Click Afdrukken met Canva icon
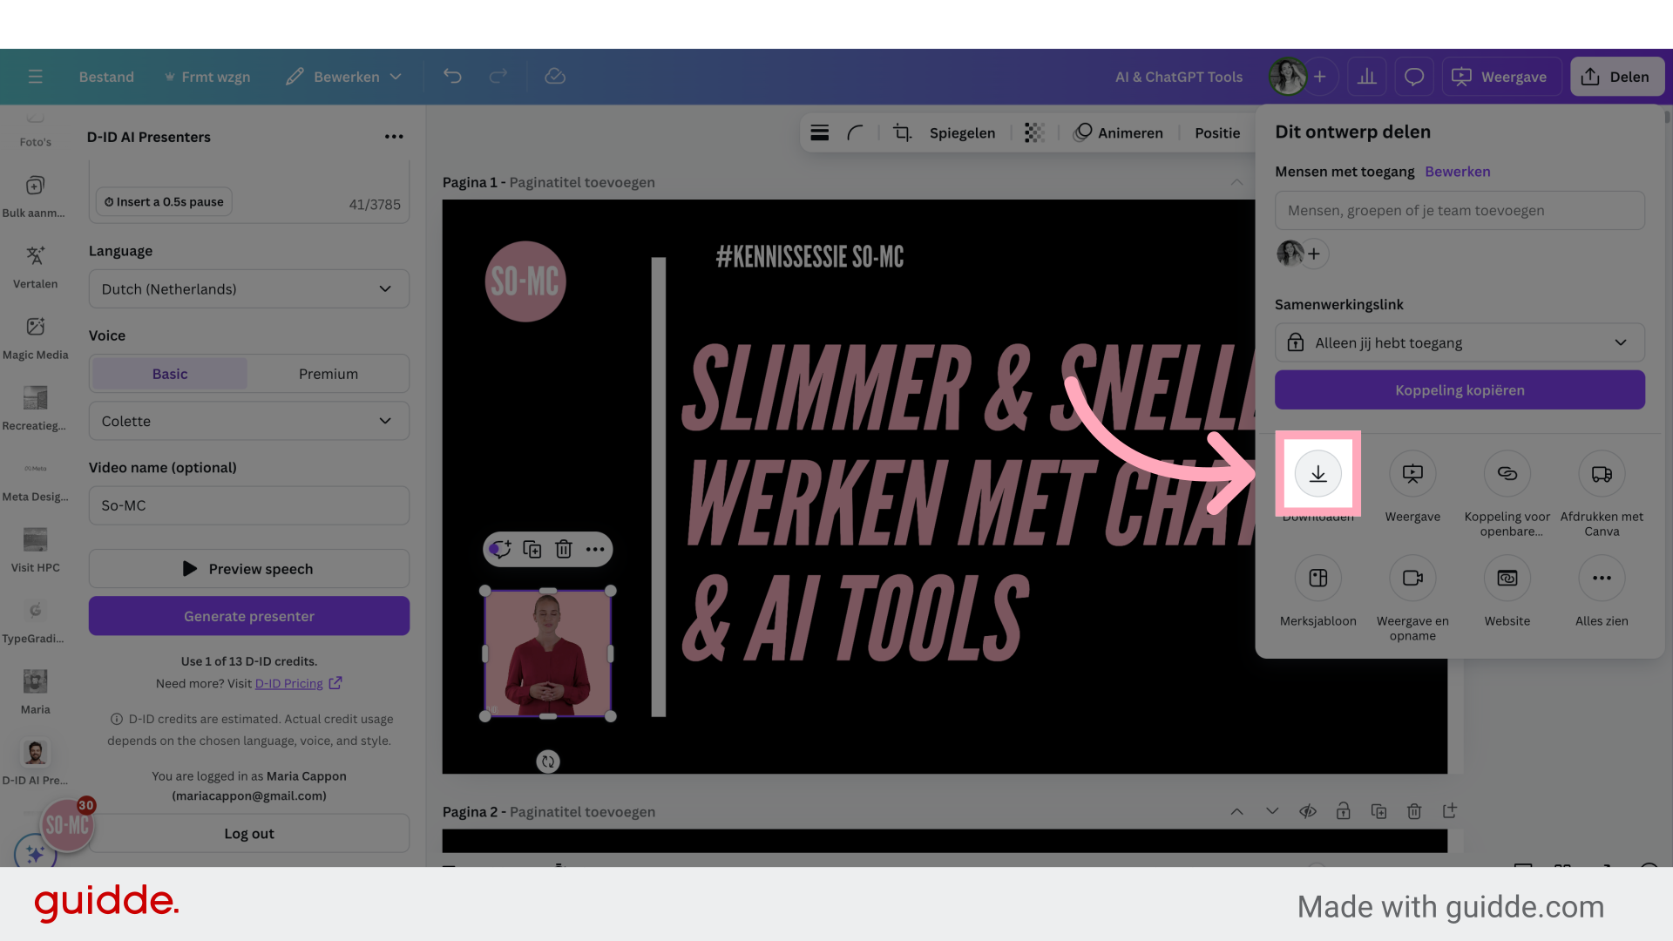Image resolution: width=1673 pixels, height=941 pixels. [x=1602, y=474]
